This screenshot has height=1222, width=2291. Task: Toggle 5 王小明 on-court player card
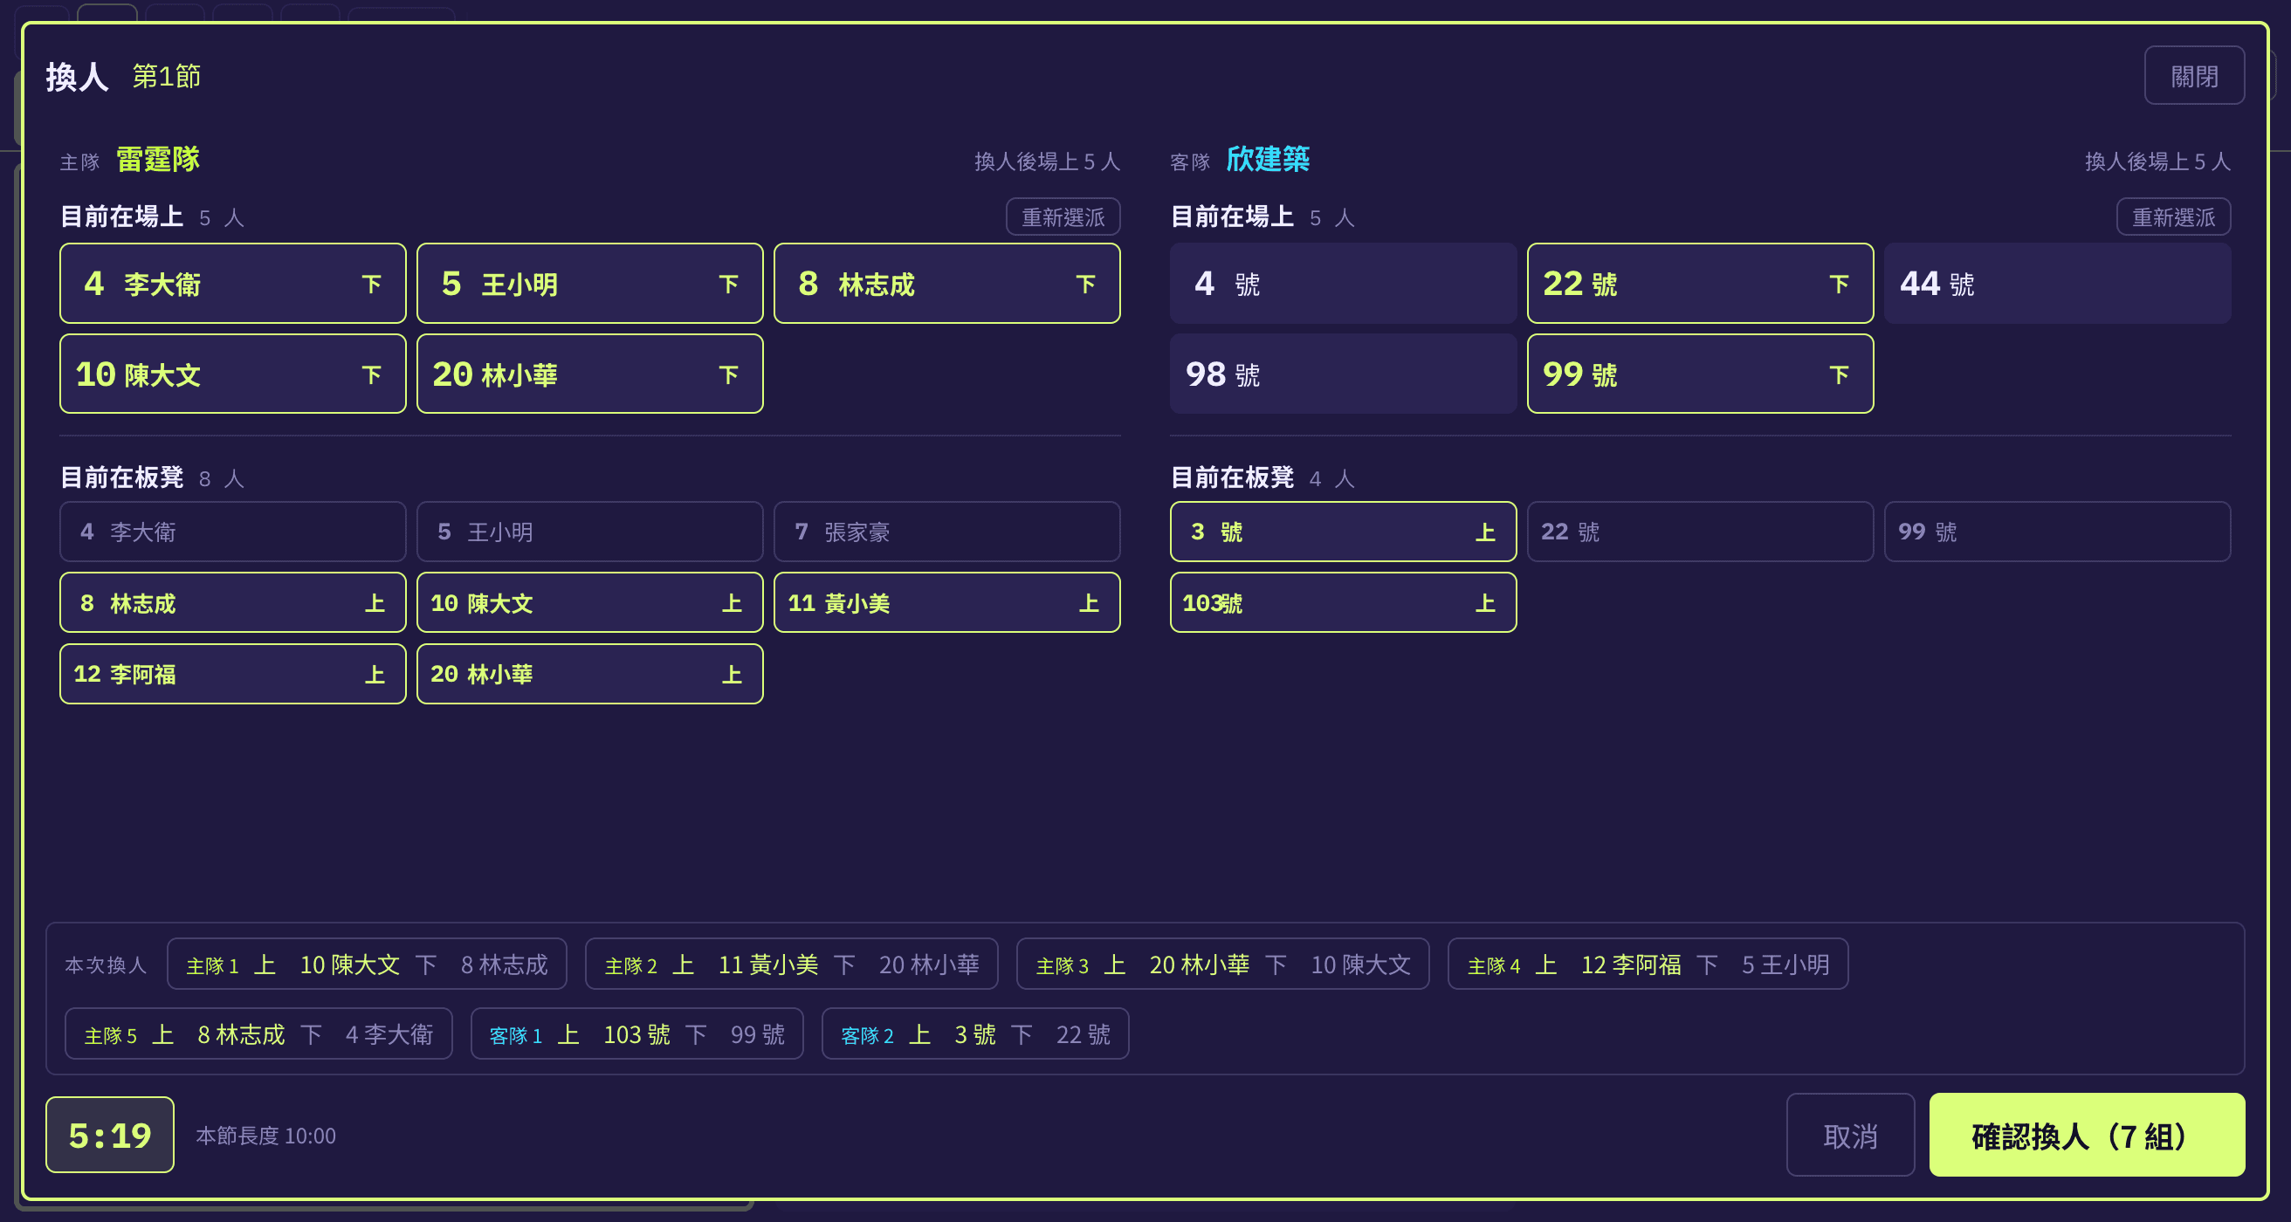(x=589, y=284)
